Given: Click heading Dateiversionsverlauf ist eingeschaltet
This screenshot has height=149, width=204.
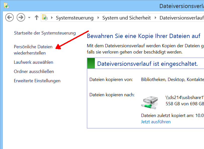Looking at the screenshot, I should [147, 64].
